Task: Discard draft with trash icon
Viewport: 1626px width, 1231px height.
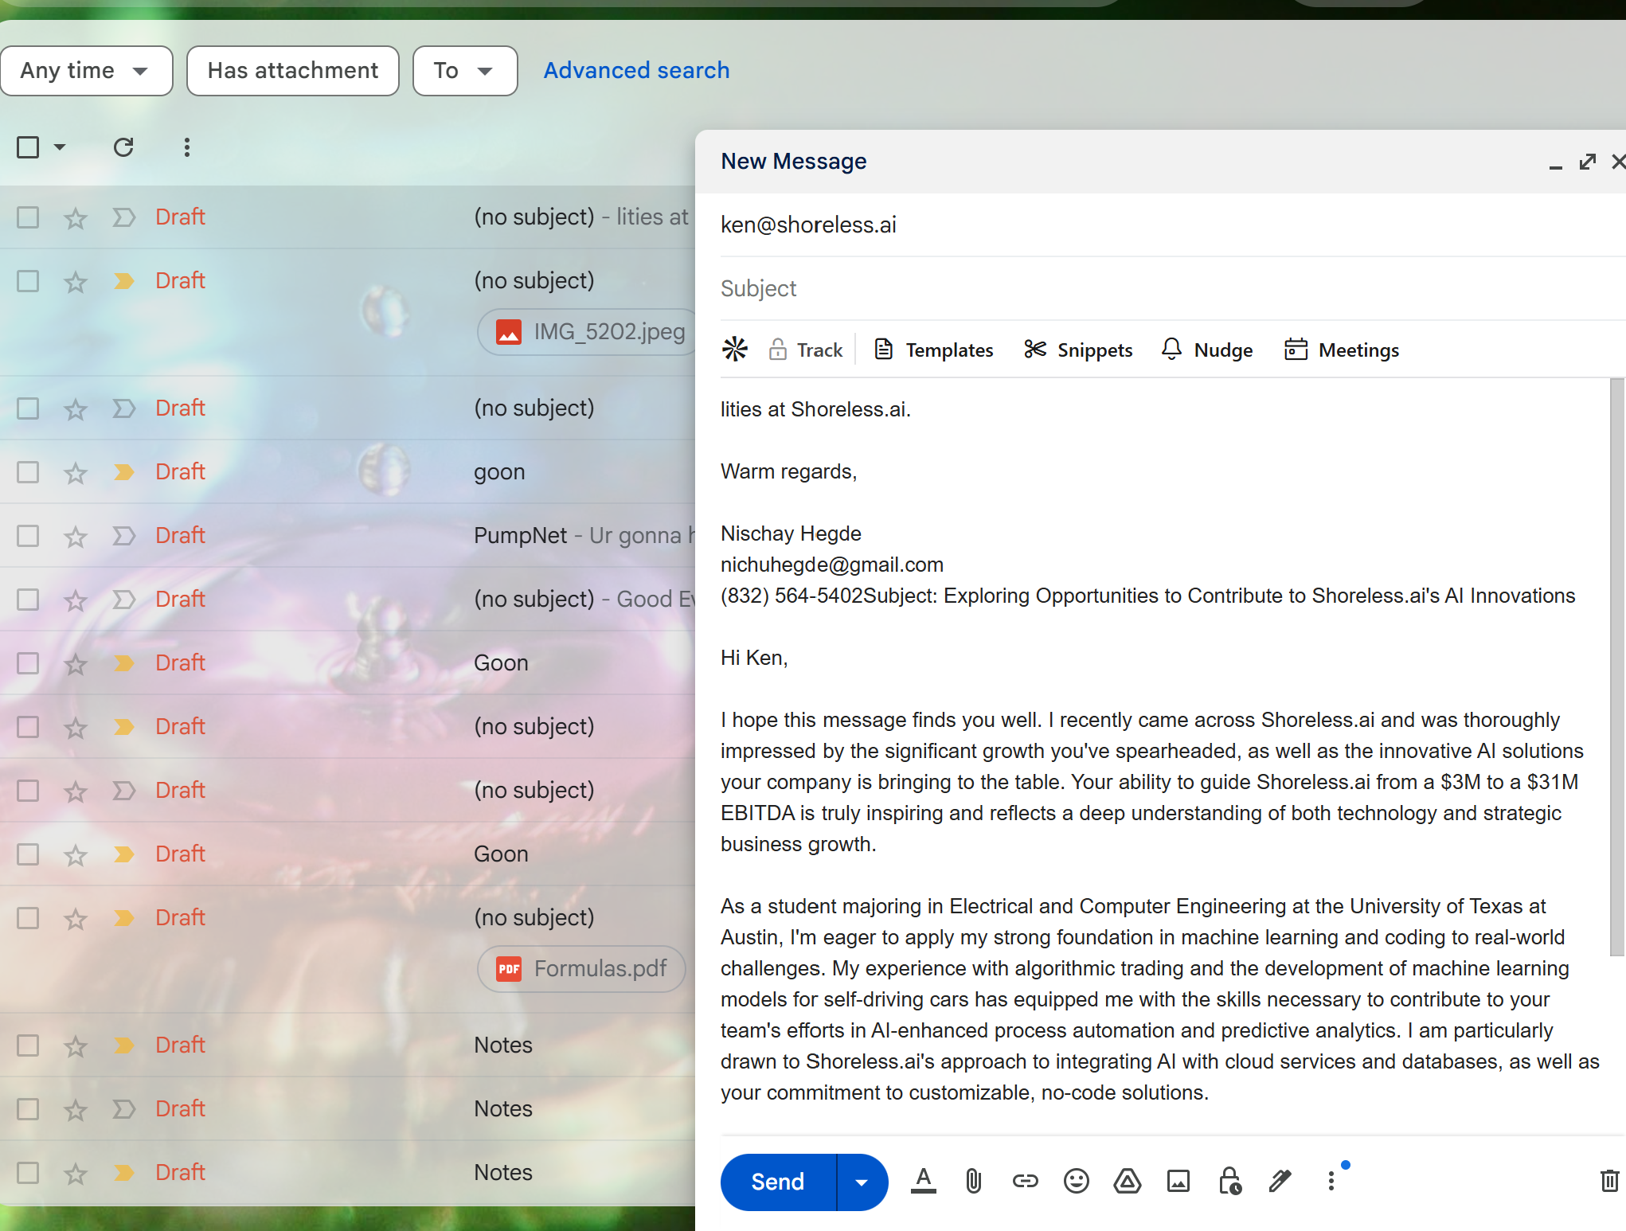Action: pos(1609,1181)
